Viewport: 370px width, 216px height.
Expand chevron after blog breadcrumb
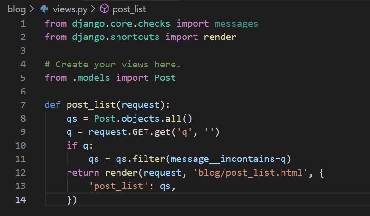32,9
